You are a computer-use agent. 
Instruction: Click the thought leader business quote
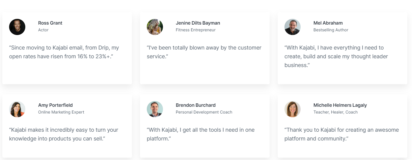pyautogui.click(x=336, y=56)
